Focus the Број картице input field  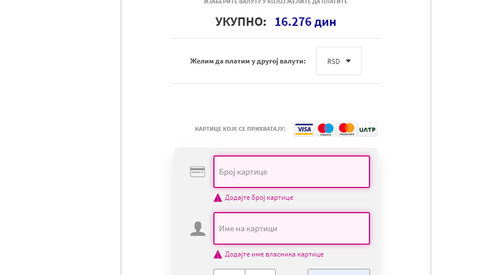click(291, 172)
